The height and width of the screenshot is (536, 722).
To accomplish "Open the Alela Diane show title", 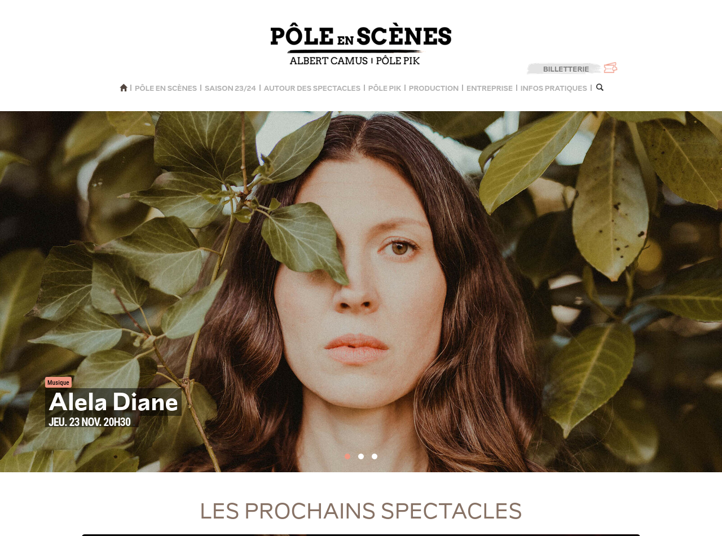I will (113, 402).
